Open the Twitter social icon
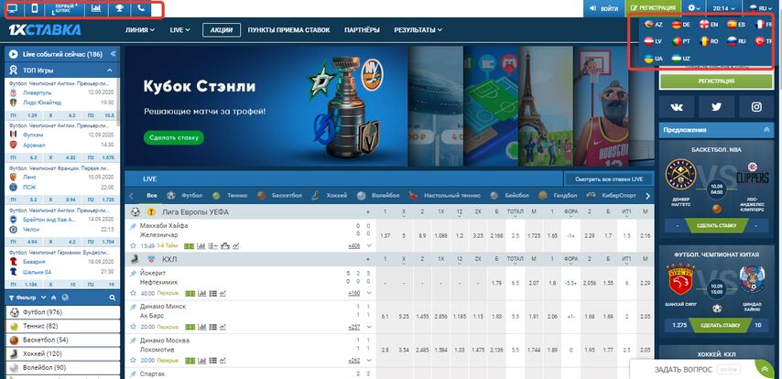Image resolution: width=782 pixels, height=379 pixels. pyautogui.click(x=716, y=107)
